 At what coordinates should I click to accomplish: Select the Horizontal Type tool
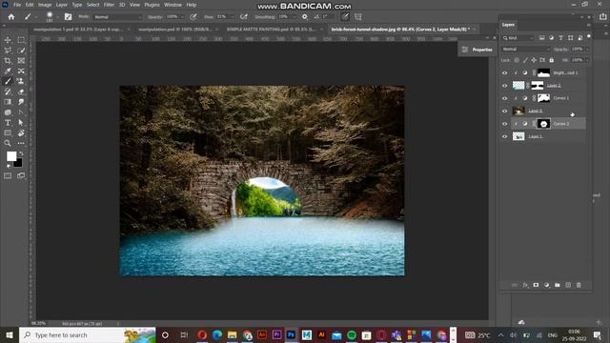point(8,123)
